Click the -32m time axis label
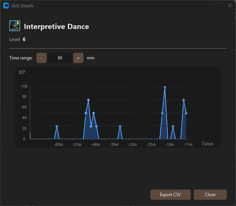Image resolution: width=236 pixels, height=206 pixels. [132, 144]
